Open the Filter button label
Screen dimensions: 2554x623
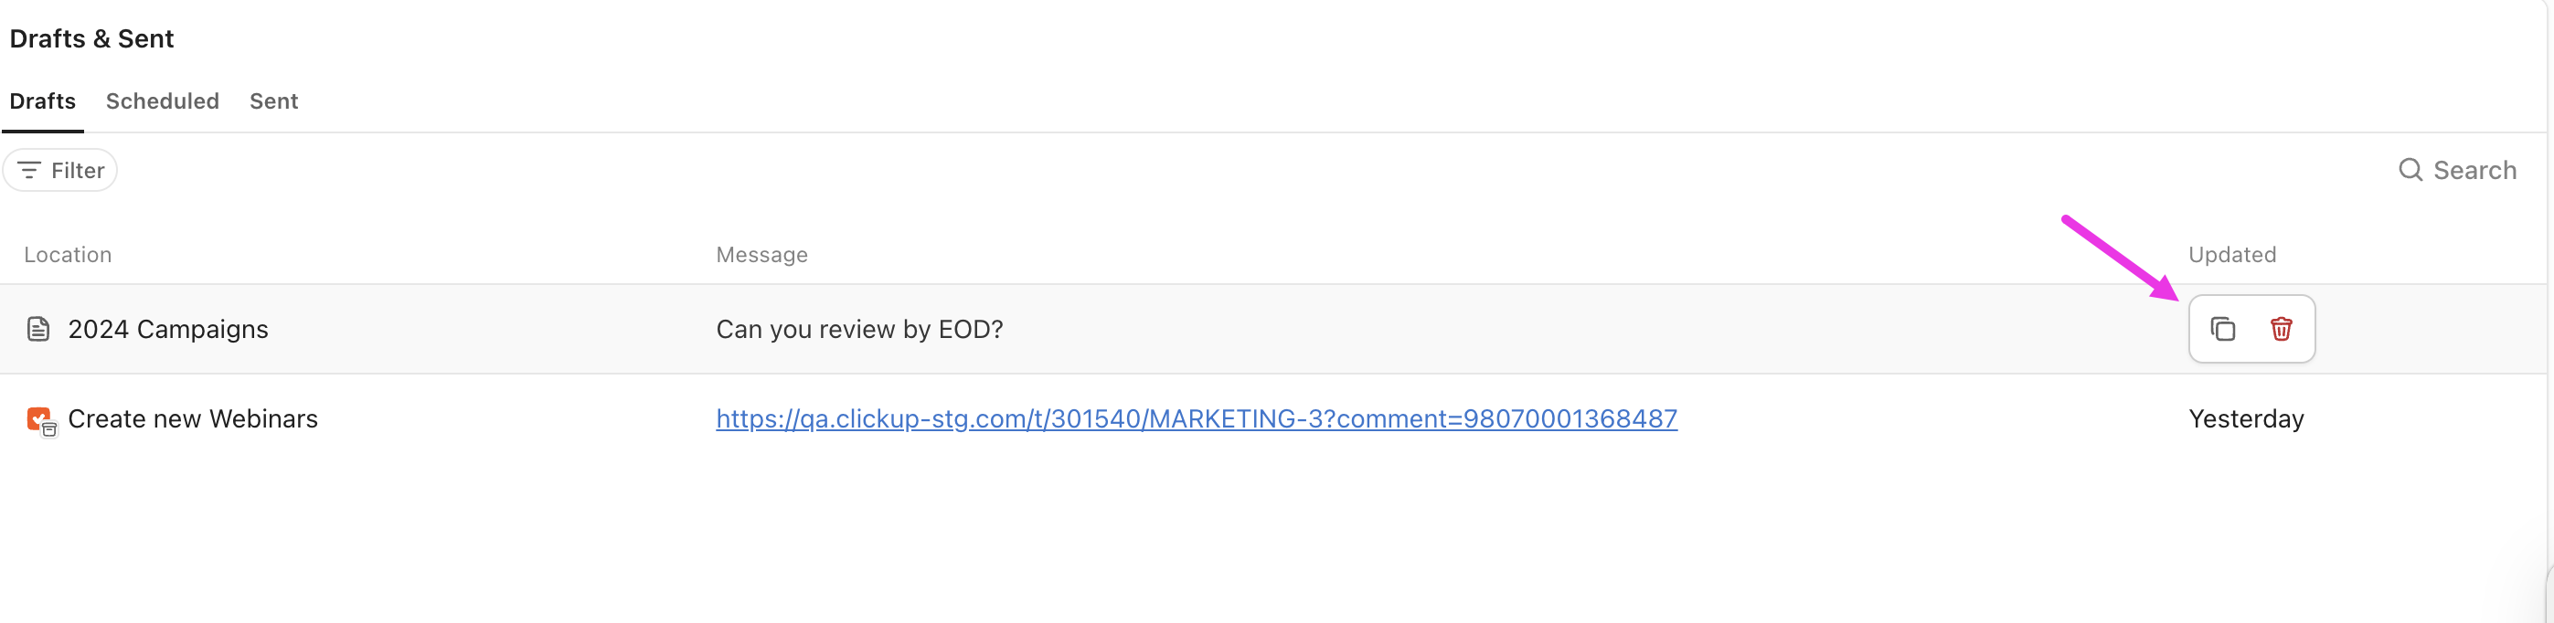coord(78,170)
